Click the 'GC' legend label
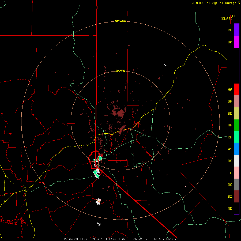The height and width of the screenshot is (241, 241). pyautogui.click(x=230, y=185)
